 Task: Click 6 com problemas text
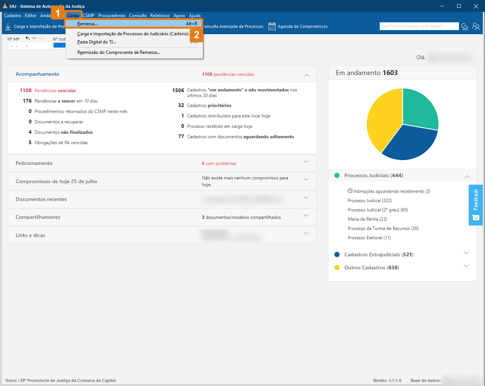tap(219, 163)
